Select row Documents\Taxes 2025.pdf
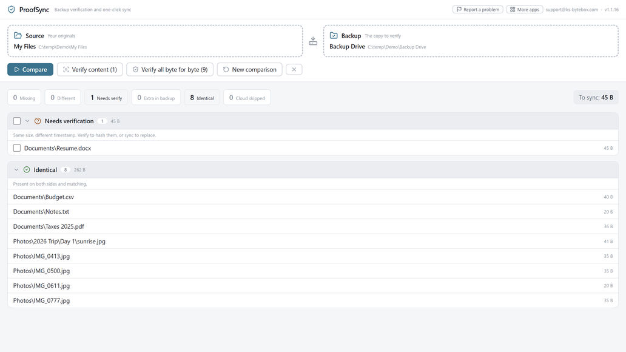Screen dimensions: 626x352 313,226
